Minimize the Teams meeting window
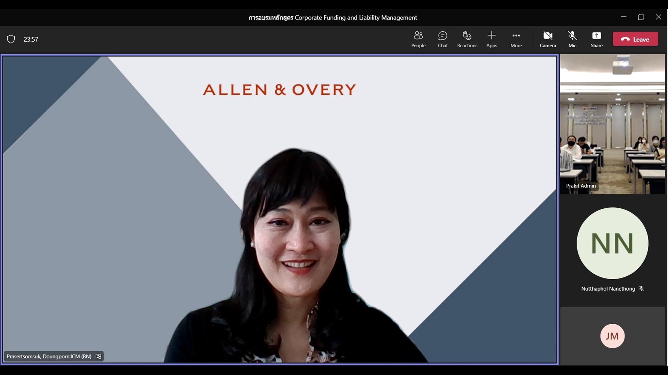668x375 pixels. (x=623, y=17)
